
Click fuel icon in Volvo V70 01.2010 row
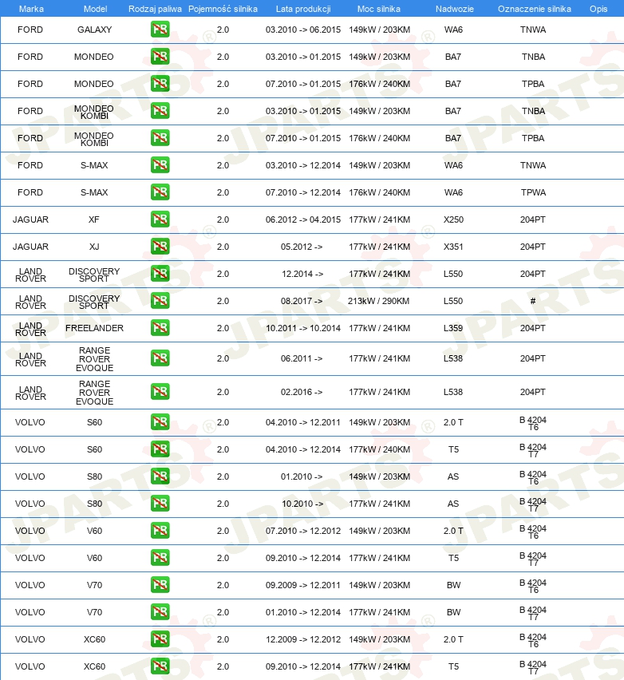click(160, 612)
